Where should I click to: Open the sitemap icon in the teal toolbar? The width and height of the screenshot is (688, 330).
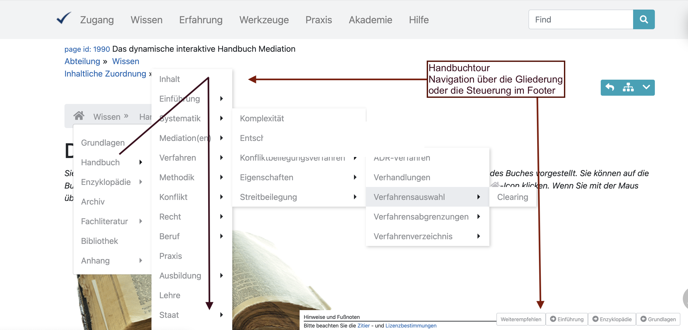pyautogui.click(x=628, y=87)
